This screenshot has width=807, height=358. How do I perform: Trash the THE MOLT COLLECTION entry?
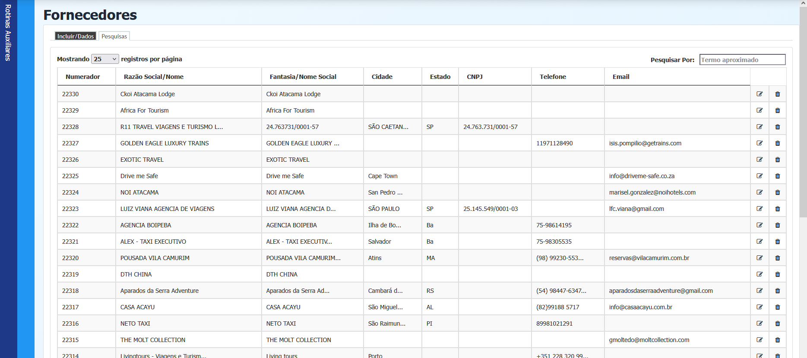(x=777, y=340)
